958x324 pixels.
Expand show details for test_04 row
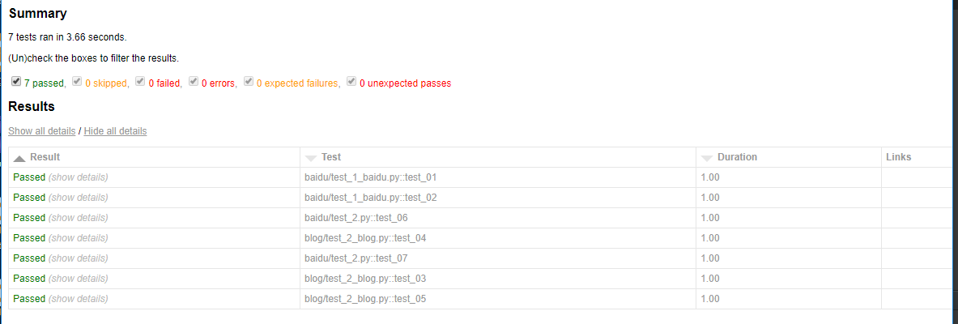click(x=78, y=238)
